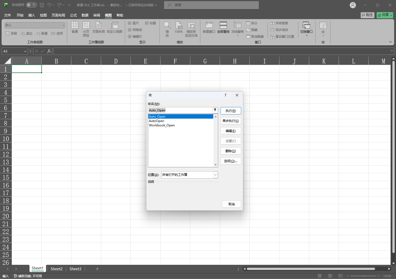Click the horizontal scrollbar at bottom

coord(311,269)
